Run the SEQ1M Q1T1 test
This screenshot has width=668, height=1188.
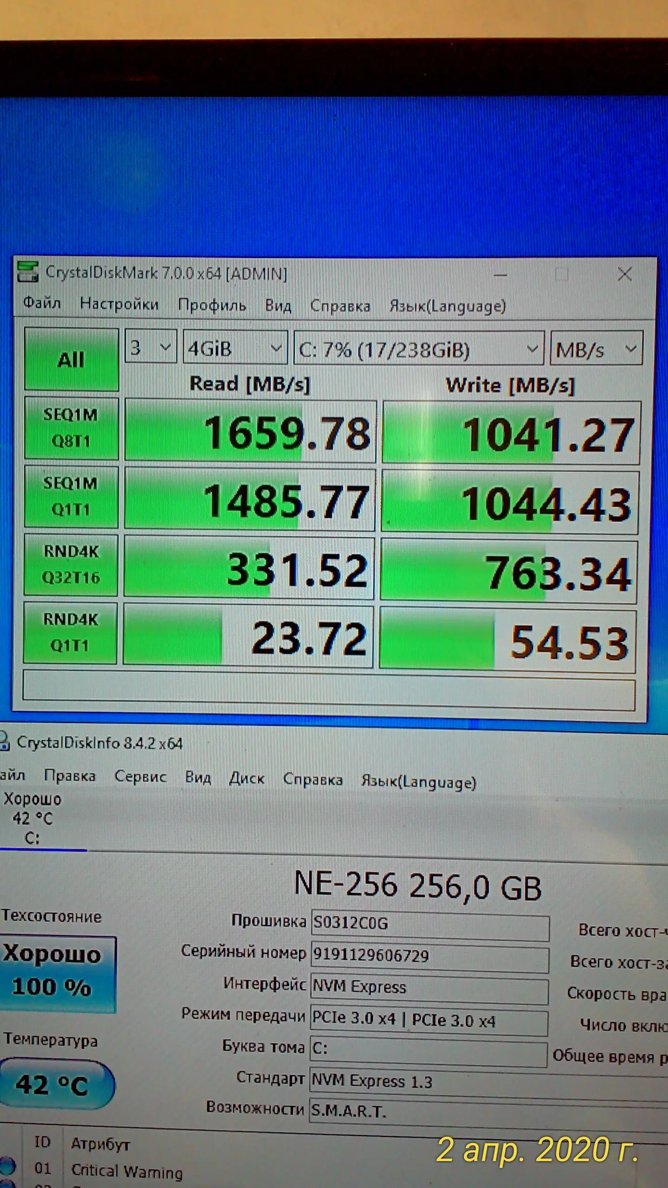(71, 497)
